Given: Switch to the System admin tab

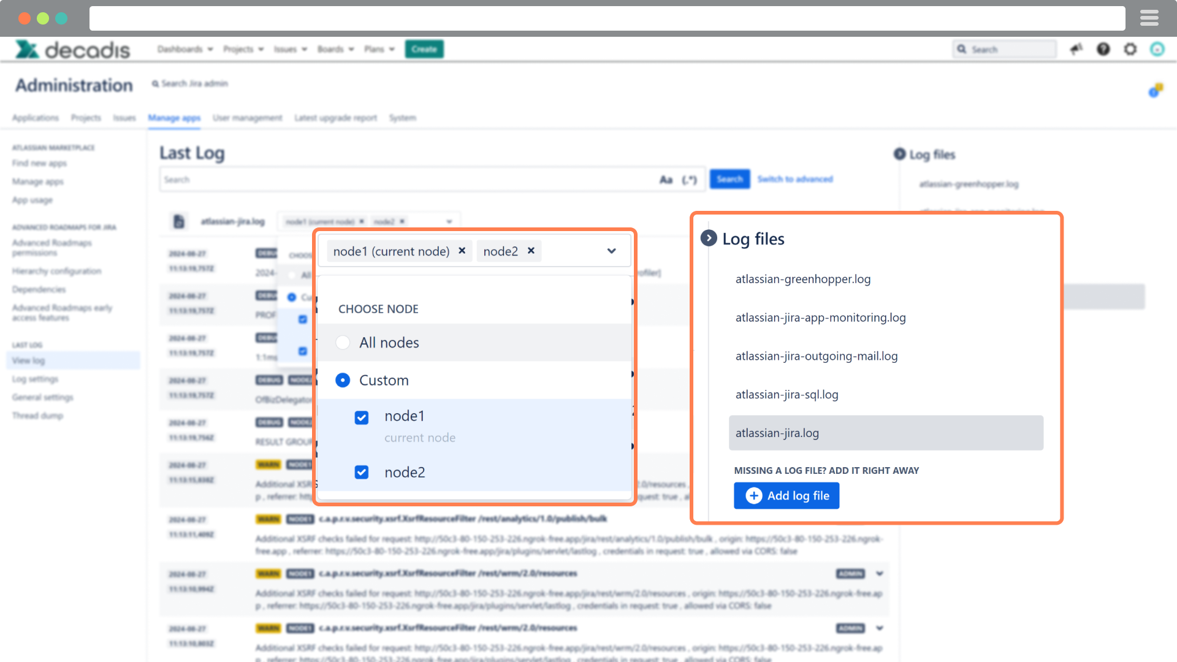Looking at the screenshot, I should [x=403, y=118].
